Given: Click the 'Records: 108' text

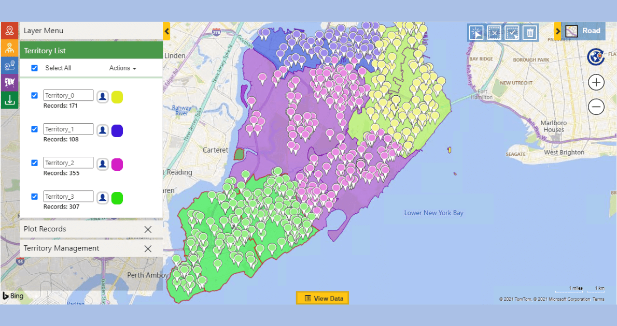Looking at the screenshot, I should (61, 139).
